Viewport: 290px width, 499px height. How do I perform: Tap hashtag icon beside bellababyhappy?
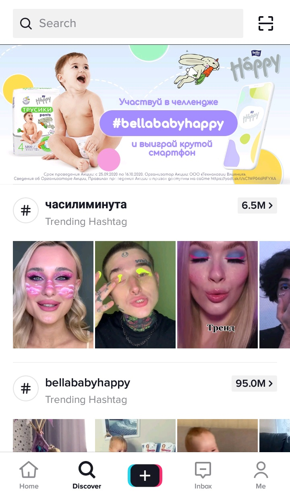pyautogui.click(x=26, y=388)
